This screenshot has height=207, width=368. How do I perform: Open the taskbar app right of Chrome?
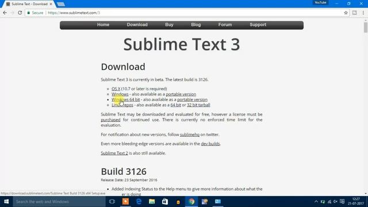[205, 202]
